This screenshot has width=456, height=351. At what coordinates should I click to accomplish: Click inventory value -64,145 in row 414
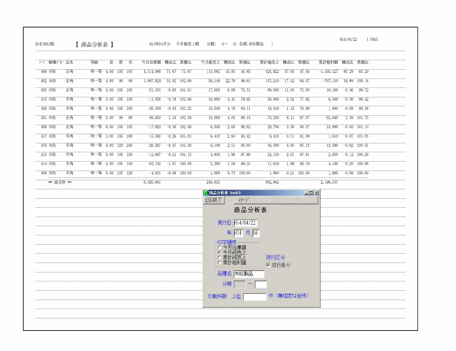pyautogui.click(x=154, y=164)
